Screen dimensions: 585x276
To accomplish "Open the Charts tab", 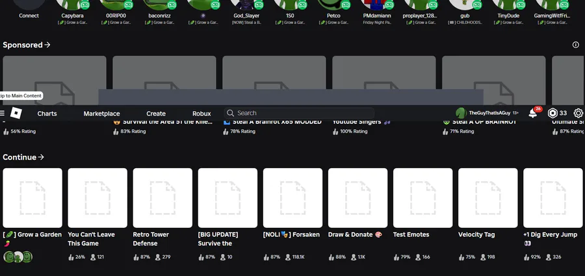I will pos(47,114).
